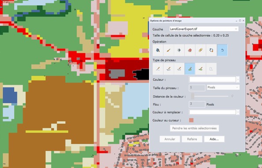Select the brightness adjustment operation
The height and width of the screenshot is (168, 262).
point(179,50)
